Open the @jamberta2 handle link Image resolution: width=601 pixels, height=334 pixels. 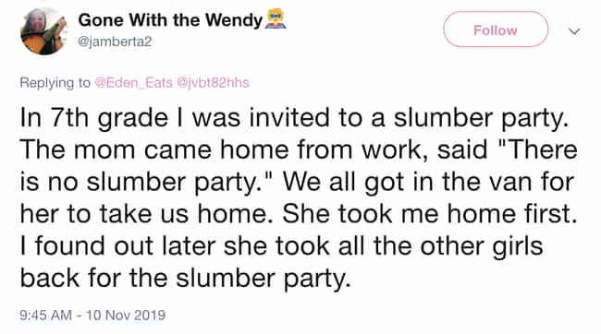[x=115, y=42]
